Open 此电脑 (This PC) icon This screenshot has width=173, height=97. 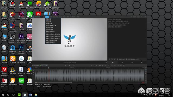(x=4, y=37)
